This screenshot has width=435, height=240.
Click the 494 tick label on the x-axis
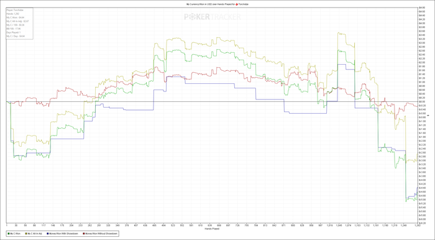click(163, 226)
